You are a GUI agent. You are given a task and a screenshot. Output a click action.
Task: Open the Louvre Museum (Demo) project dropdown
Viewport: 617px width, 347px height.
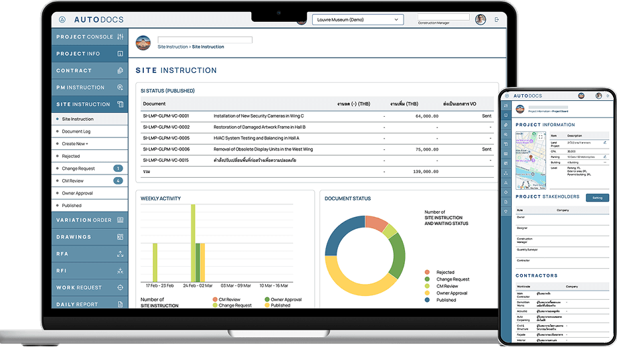tap(358, 19)
